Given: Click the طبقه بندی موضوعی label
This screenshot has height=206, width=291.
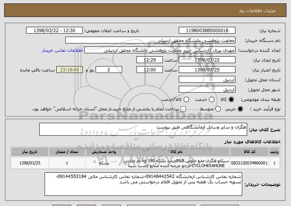Looking at the screenshot, I should (x=260, y=100).
